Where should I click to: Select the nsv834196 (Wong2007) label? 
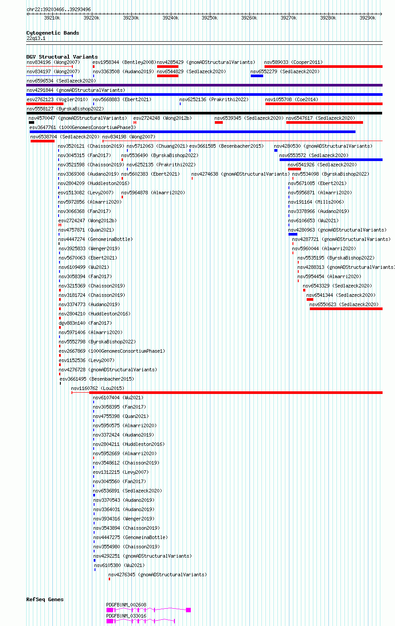pyautogui.click(x=53, y=62)
